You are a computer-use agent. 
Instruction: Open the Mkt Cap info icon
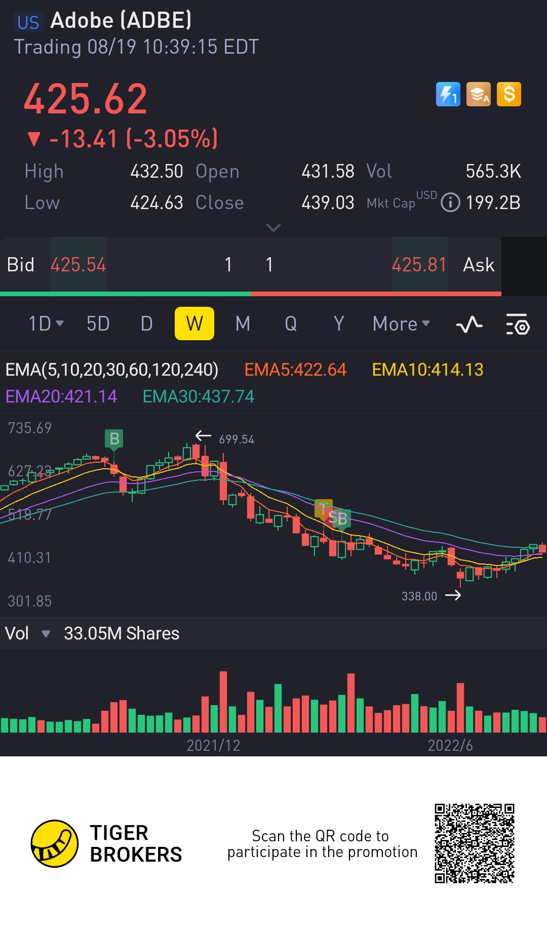pos(450,203)
